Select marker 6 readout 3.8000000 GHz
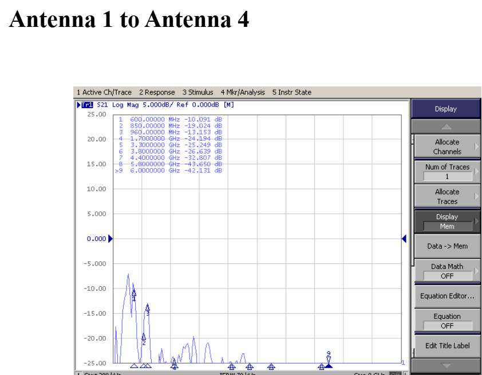 coord(171,151)
